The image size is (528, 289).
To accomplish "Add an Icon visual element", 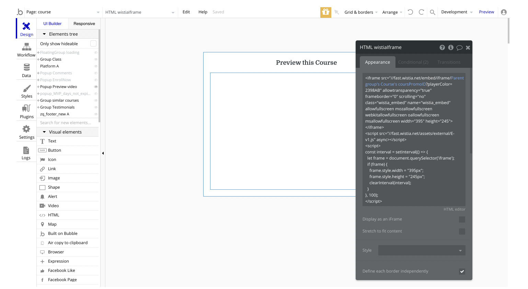I will [68, 160].
